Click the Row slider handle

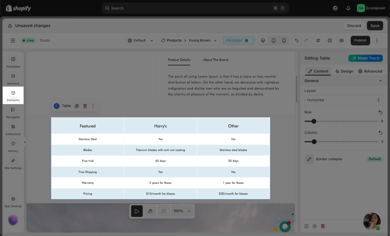(x=314, y=121)
